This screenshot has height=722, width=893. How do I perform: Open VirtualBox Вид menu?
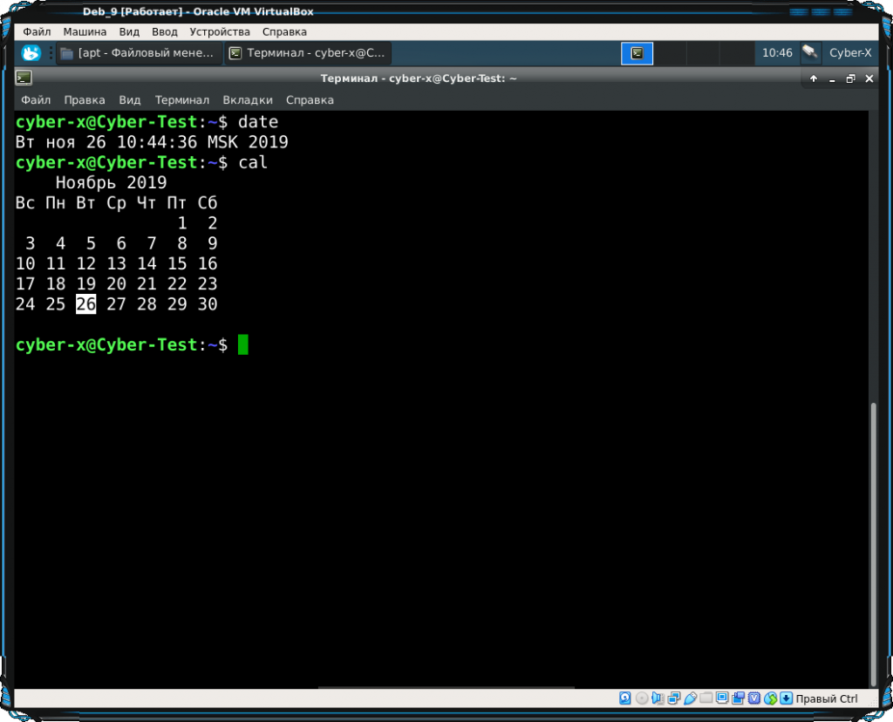(129, 32)
